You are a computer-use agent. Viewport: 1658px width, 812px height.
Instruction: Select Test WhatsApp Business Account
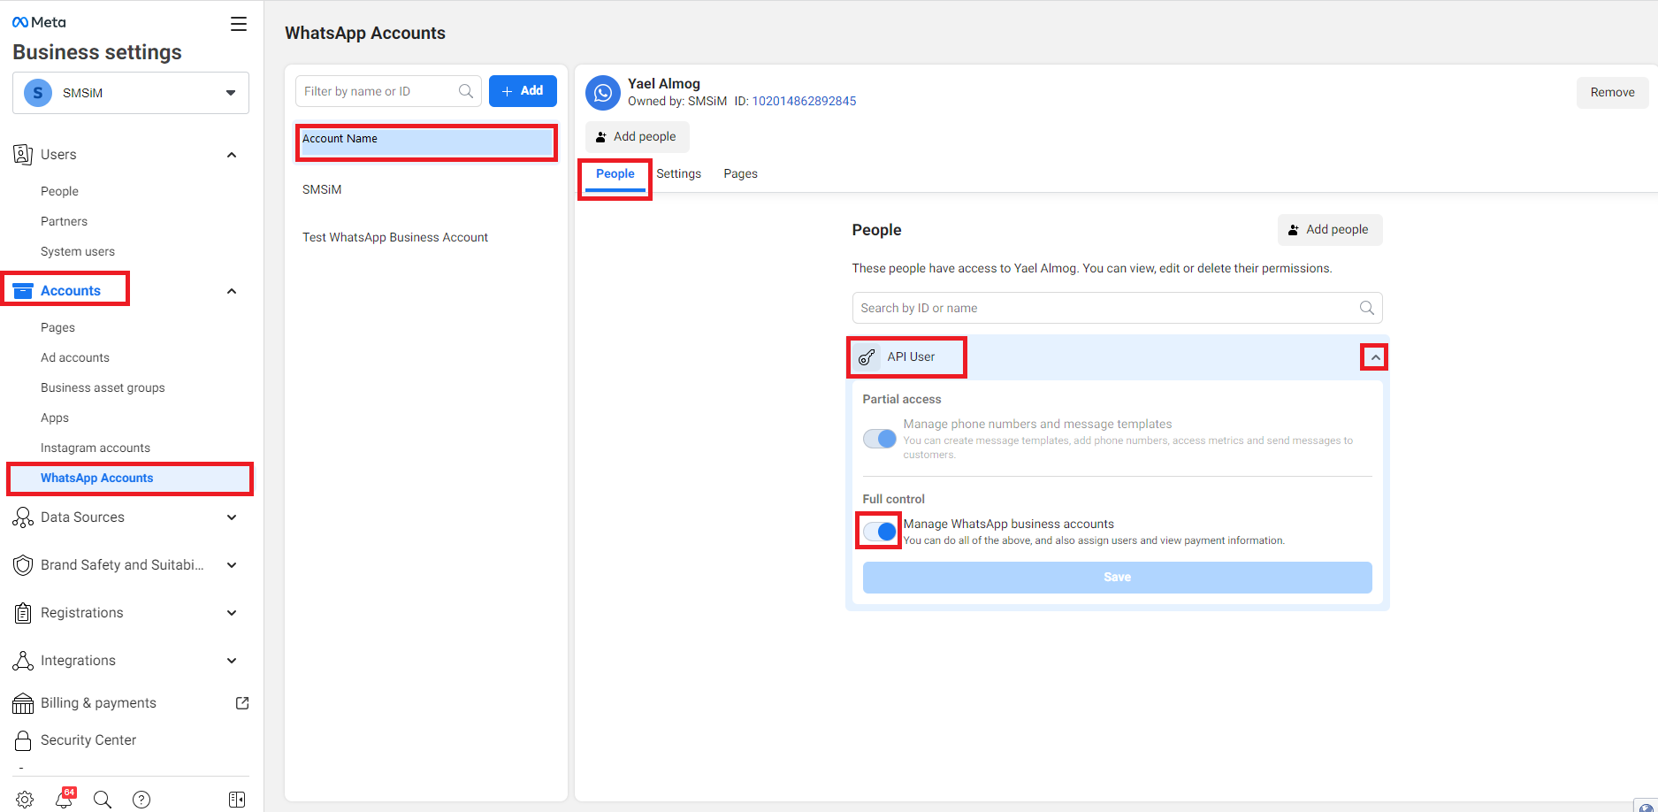(395, 238)
